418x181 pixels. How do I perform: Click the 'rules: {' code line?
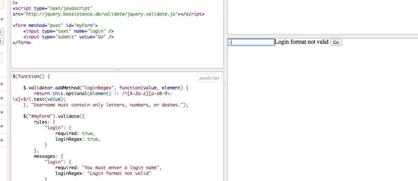[x=45, y=122]
